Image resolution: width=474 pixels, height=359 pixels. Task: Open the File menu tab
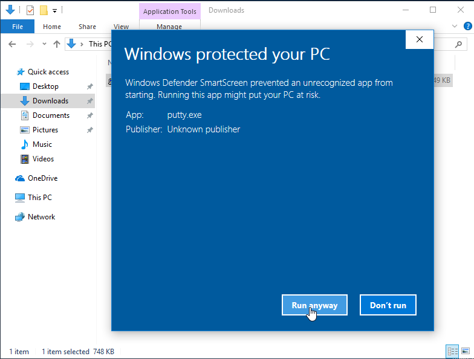18,27
